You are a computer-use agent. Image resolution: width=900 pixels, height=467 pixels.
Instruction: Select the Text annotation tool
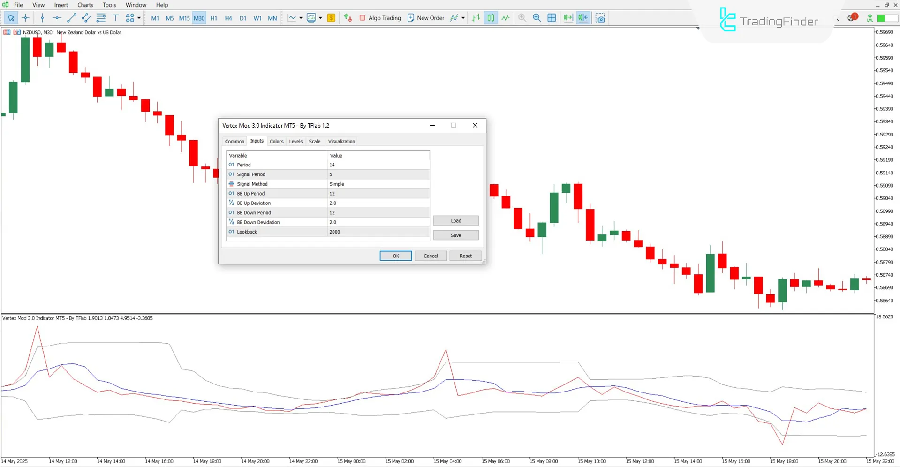click(115, 18)
